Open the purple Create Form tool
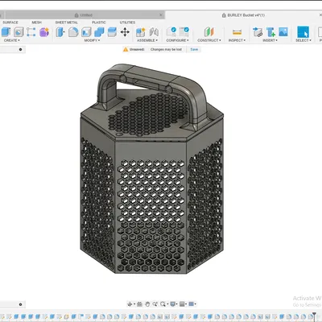This screenshot has width=322, height=322. (x=44, y=32)
